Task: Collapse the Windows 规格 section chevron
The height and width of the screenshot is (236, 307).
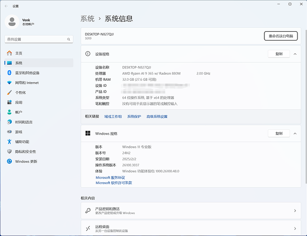Action: 295,134
